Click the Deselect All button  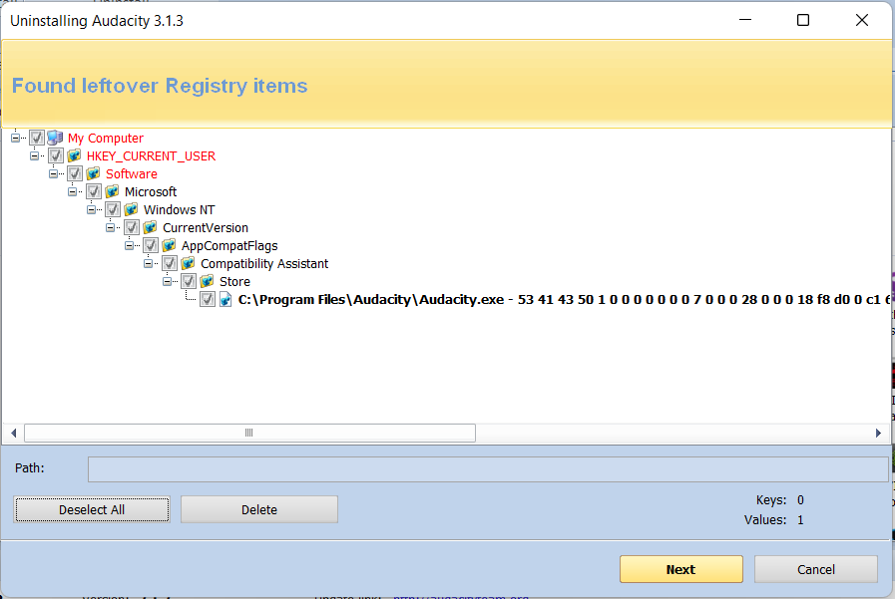point(92,509)
